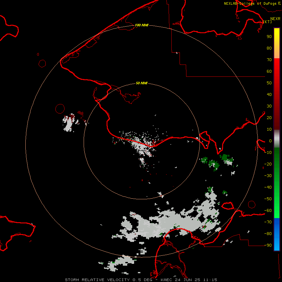Click the 24 JUN 25 date text
The image size is (282, 282).
coord(188,280)
